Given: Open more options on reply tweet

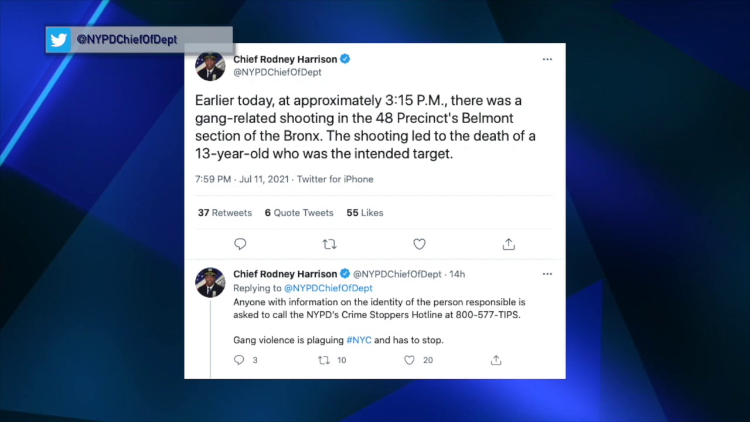Looking at the screenshot, I should click(547, 274).
